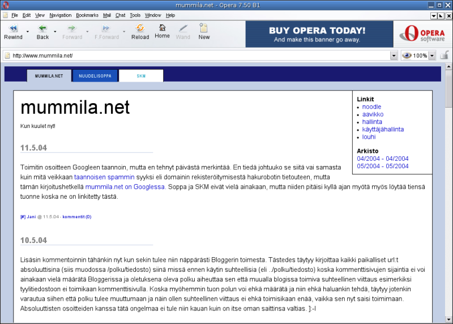Open the Back button history dropdown arrow
This screenshot has height=324, width=453.
55,31
